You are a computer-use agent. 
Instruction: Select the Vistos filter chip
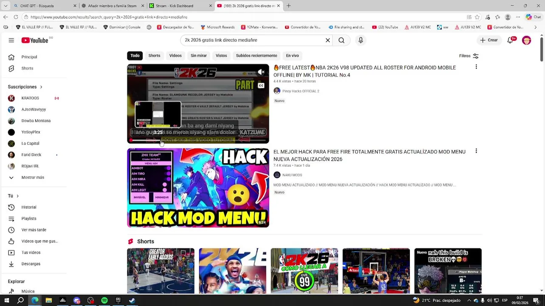tap(221, 56)
